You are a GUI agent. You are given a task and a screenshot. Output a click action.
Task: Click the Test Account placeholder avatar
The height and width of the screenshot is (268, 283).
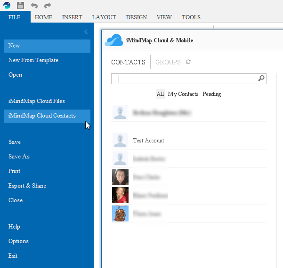pos(120,141)
